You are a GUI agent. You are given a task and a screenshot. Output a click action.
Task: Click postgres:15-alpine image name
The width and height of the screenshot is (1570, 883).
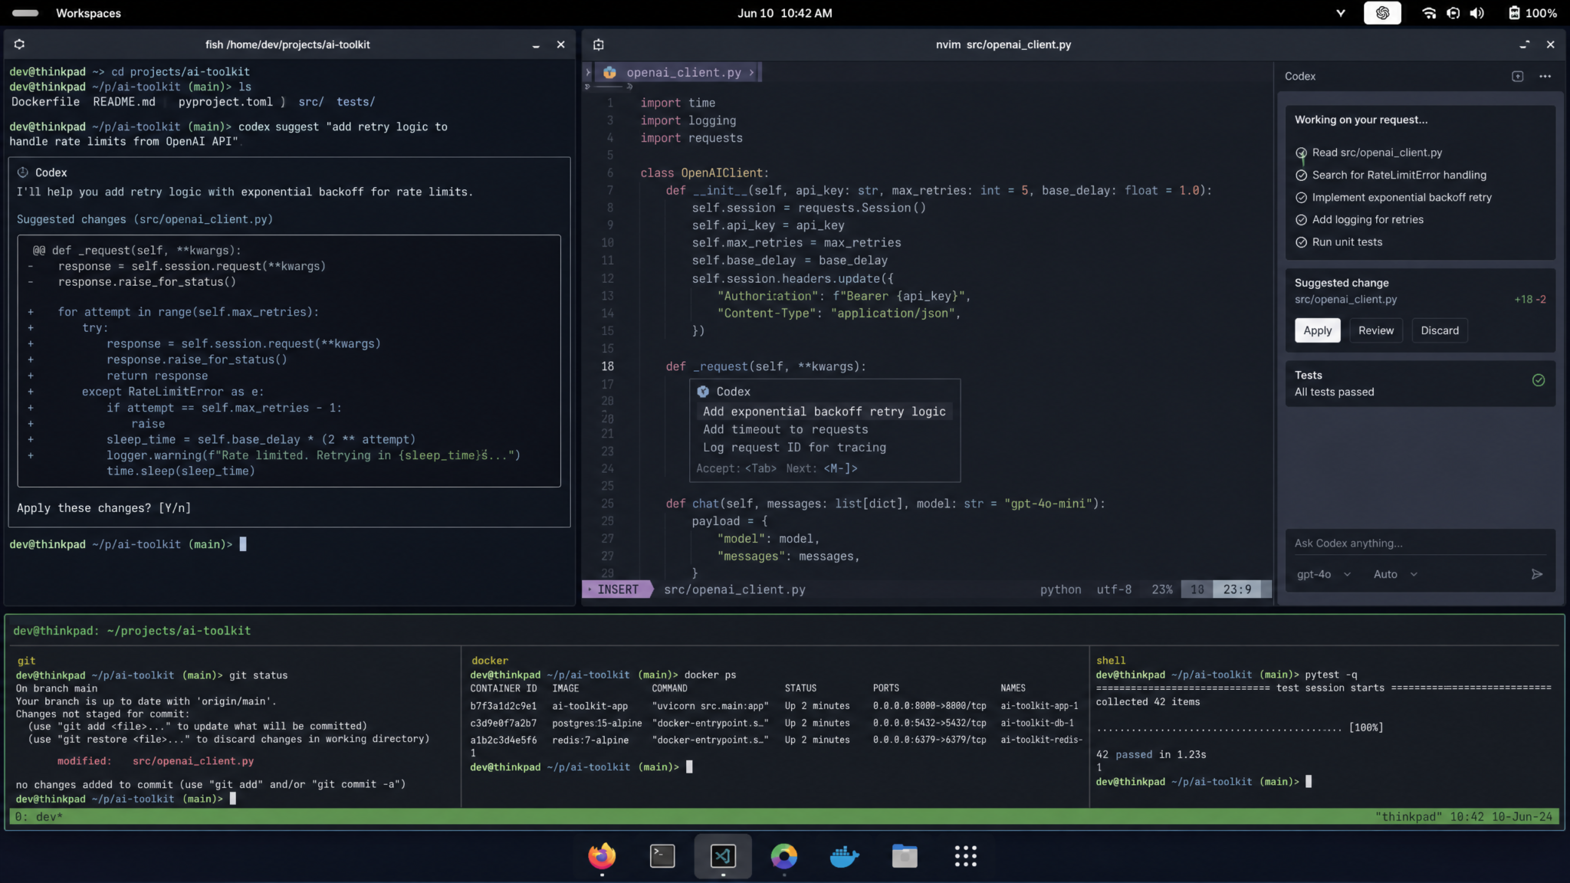596,723
